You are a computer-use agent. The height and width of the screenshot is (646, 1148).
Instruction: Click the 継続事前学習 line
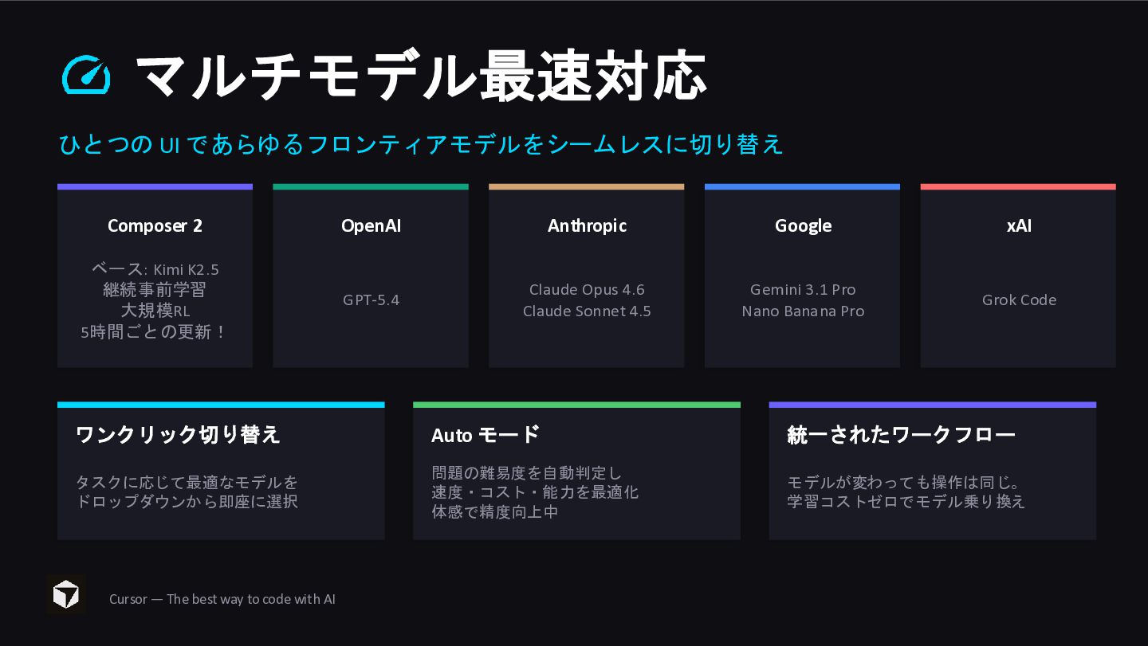pyautogui.click(x=155, y=290)
